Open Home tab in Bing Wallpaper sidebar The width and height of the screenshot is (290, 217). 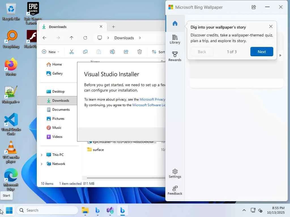pyautogui.click(x=175, y=23)
